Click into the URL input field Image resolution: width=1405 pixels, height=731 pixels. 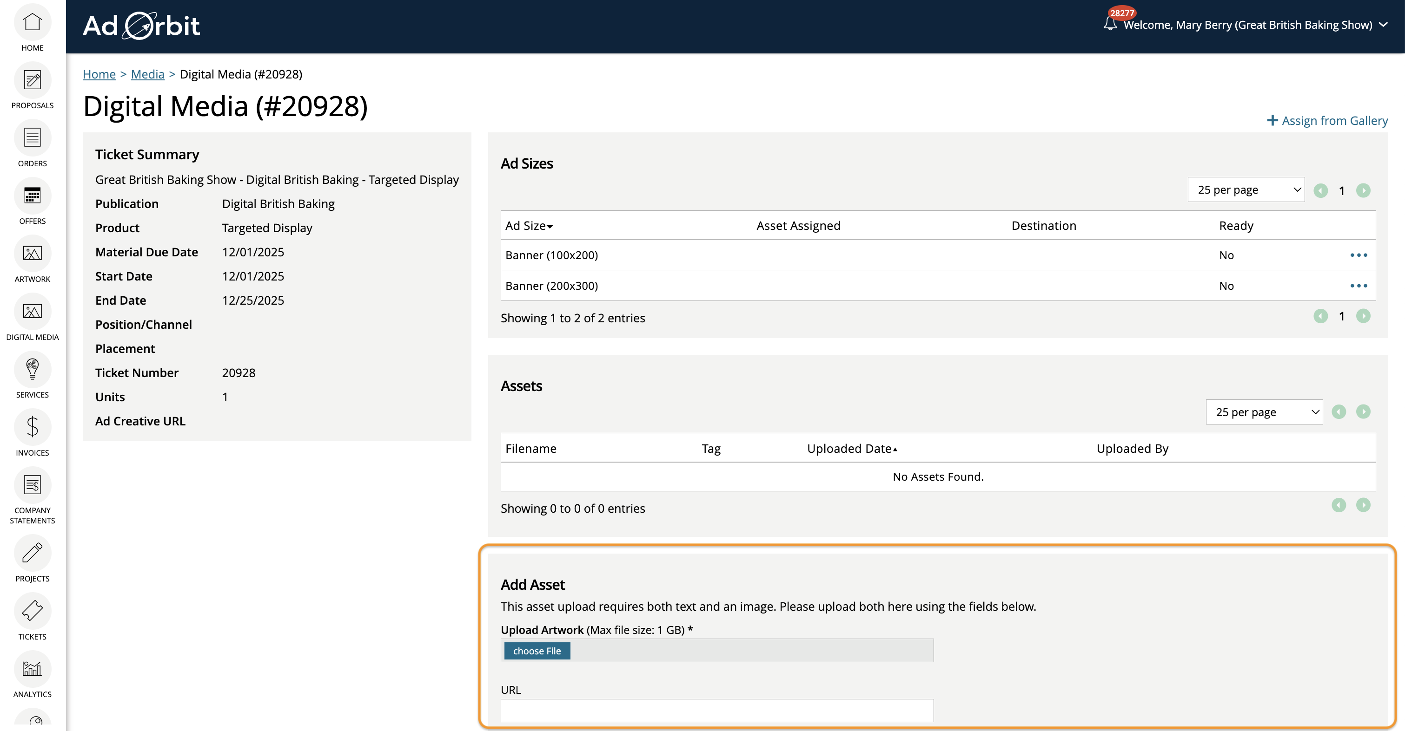click(x=717, y=710)
